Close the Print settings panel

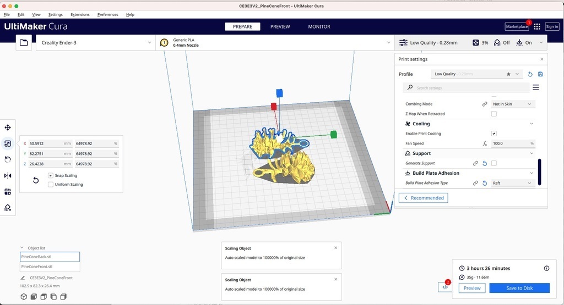(x=542, y=59)
